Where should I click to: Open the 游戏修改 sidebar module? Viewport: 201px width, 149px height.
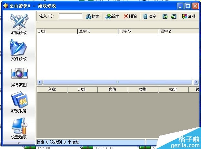[x=19, y=24]
